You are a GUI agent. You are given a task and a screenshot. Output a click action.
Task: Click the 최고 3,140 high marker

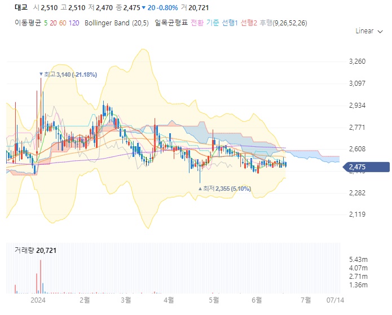(68, 75)
